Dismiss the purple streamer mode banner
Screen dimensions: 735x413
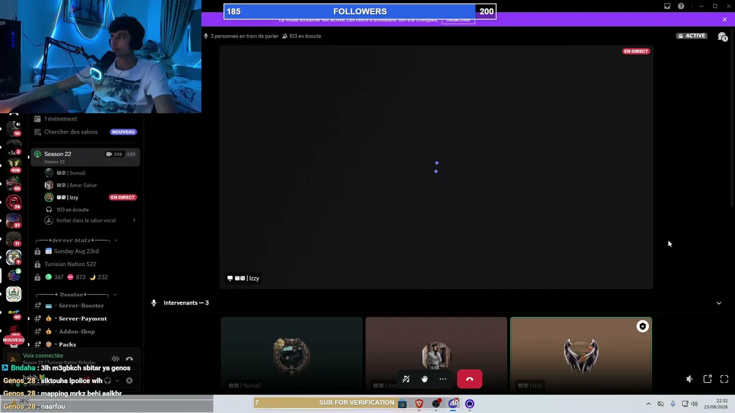pos(725,20)
